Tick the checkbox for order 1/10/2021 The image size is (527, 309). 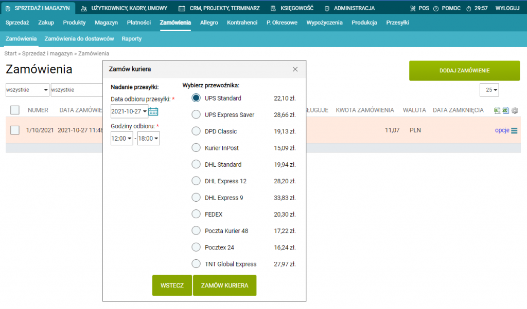15,130
